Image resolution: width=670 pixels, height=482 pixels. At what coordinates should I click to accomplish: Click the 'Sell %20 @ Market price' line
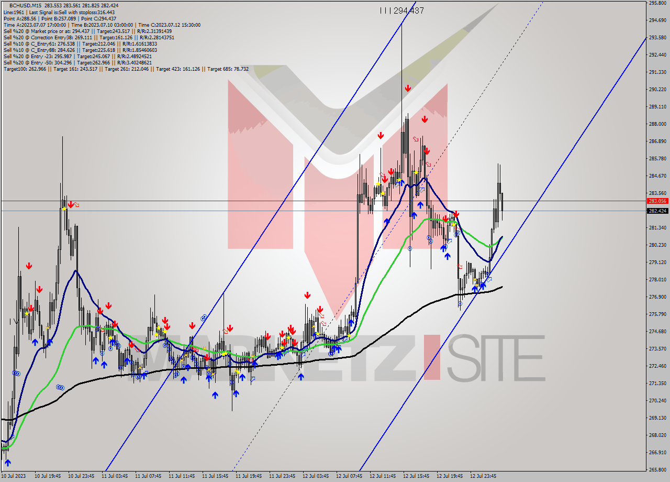click(x=87, y=31)
